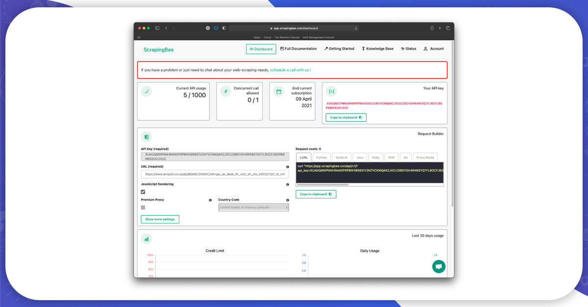The width and height of the screenshot is (588, 307).
Task: Click Show more settings button
Action: point(160,219)
